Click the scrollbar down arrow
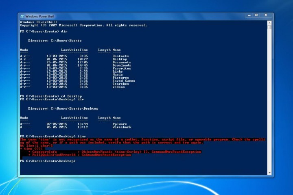 (269, 173)
